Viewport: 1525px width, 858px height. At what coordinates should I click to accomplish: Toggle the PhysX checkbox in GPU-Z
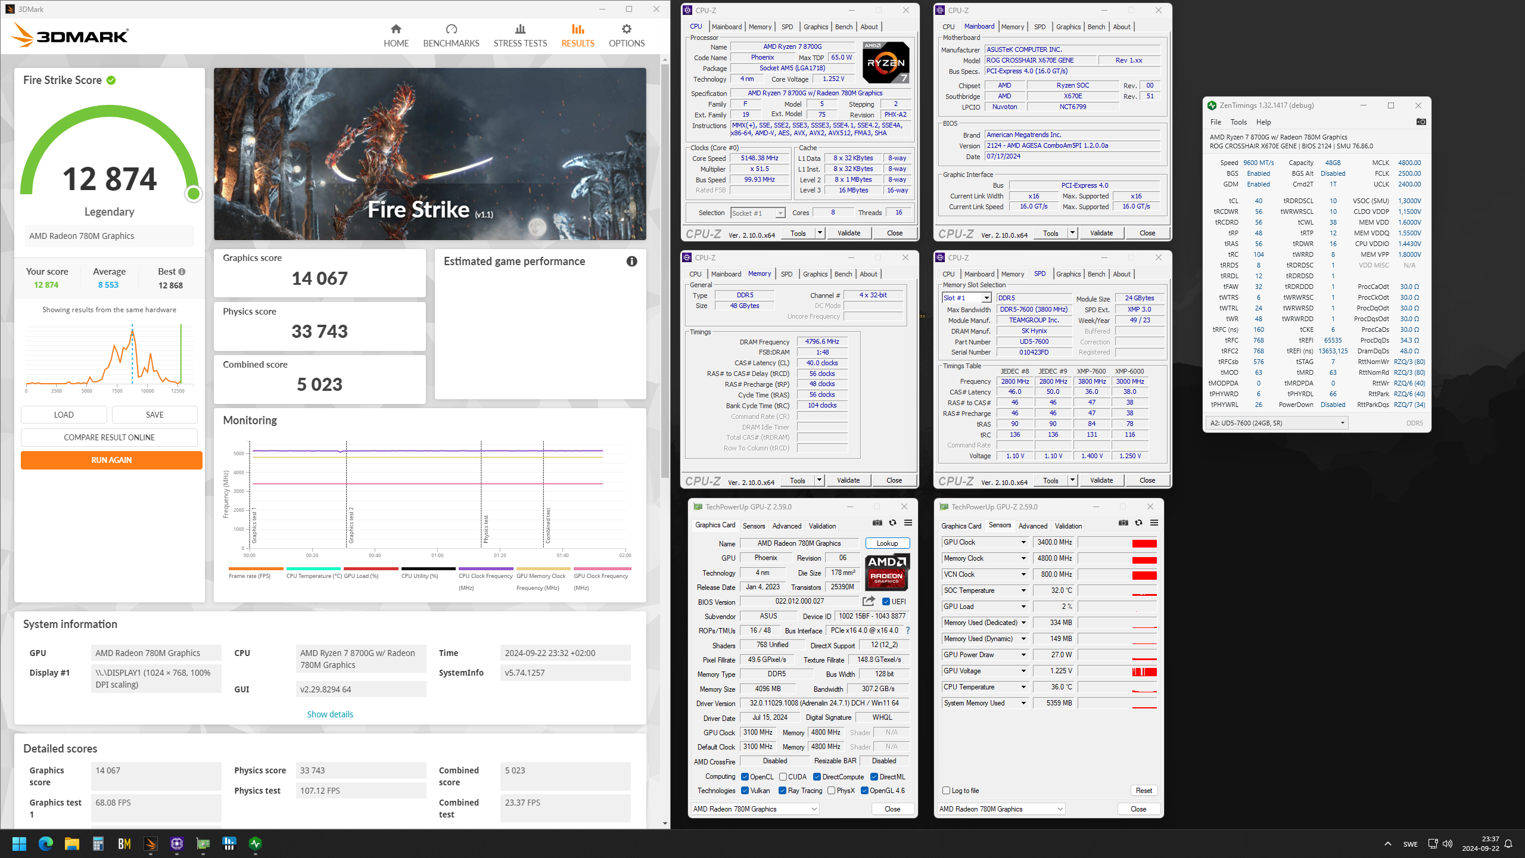pyautogui.click(x=831, y=791)
